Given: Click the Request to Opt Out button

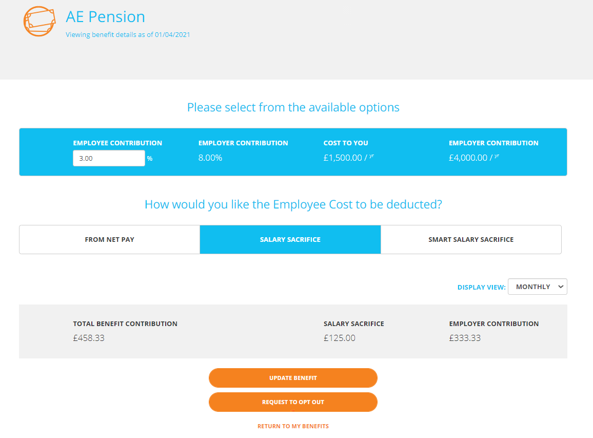Looking at the screenshot, I should pos(293,402).
